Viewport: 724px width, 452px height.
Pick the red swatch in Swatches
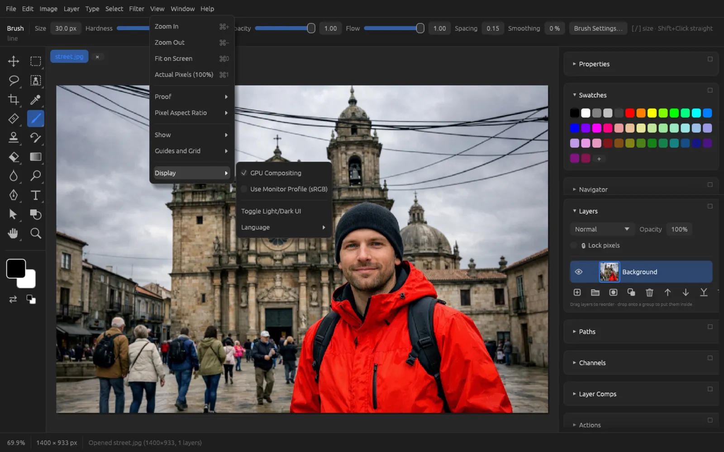[630, 113]
